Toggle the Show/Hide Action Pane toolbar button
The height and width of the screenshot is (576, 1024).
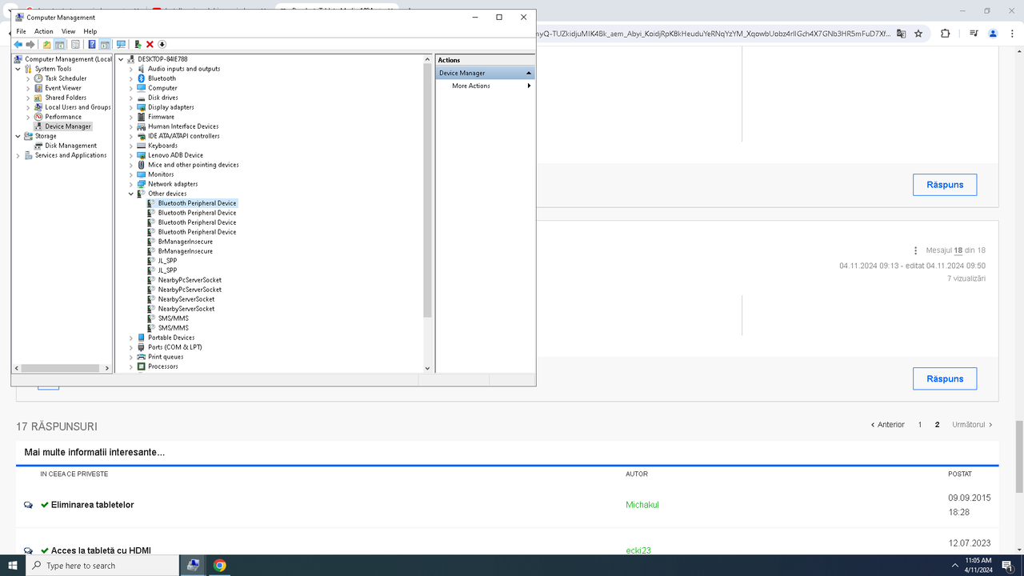point(105,45)
